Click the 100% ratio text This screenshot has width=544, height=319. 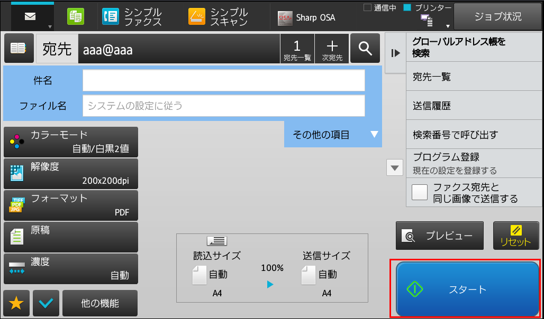tap(273, 268)
